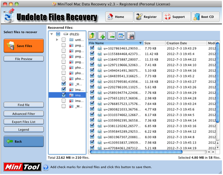Uncheck the _H... folder checkbox
Image resolution: width=223 pixels, height=175 pixels.
(x=64, y=84)
